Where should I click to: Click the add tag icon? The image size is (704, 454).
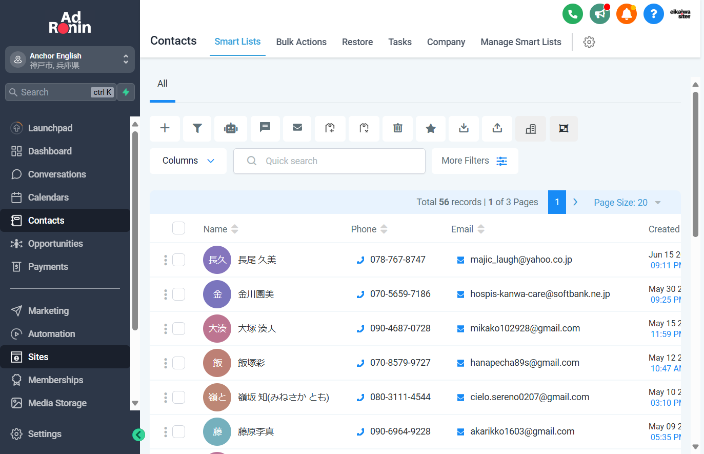coord(330,128)
